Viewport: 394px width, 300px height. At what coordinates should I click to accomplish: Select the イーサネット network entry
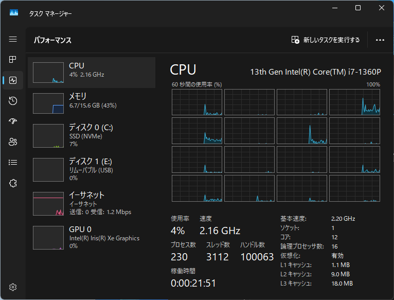coord(92,203)
